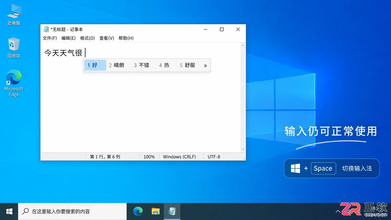The image size is (391, 220).
Task: Open the 格式(O) menu
Action: 87,38
